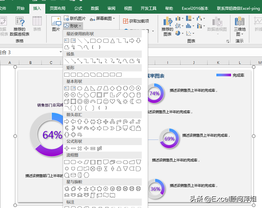Click the Name Box input field
Viewport: 262px width, 208px height.
(29, 52)
